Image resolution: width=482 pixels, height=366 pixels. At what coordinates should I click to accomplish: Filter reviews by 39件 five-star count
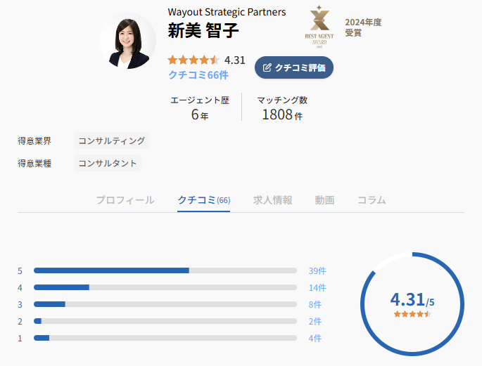(x=317, y=271)
